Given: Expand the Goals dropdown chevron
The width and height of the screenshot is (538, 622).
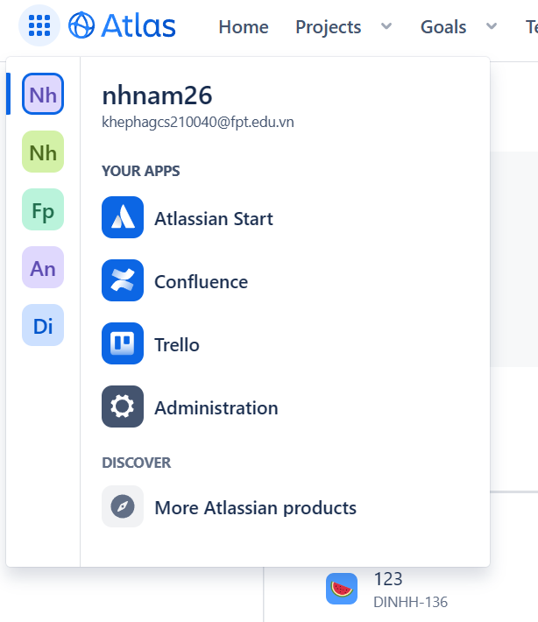Looking at the screenshot, I should pyautogui.click(x=492, y=26).
